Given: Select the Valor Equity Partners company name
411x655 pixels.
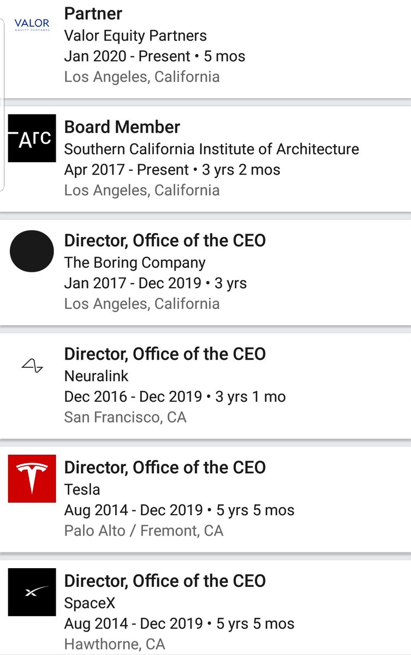Looking at the screenshot, I should [x=135, y=36].
